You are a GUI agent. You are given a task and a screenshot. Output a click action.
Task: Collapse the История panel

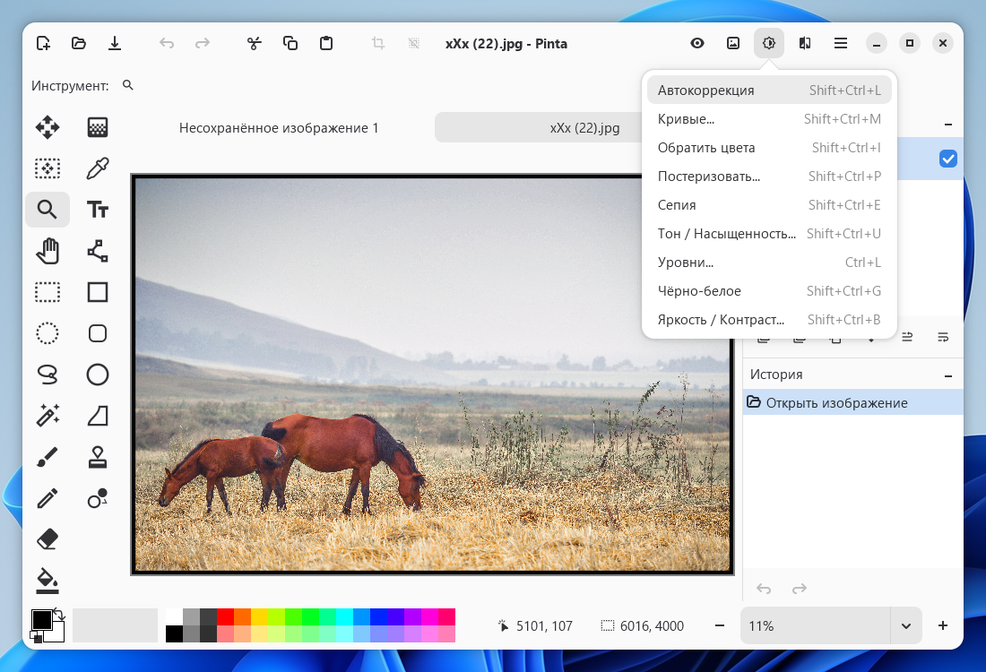click(948, 375)
